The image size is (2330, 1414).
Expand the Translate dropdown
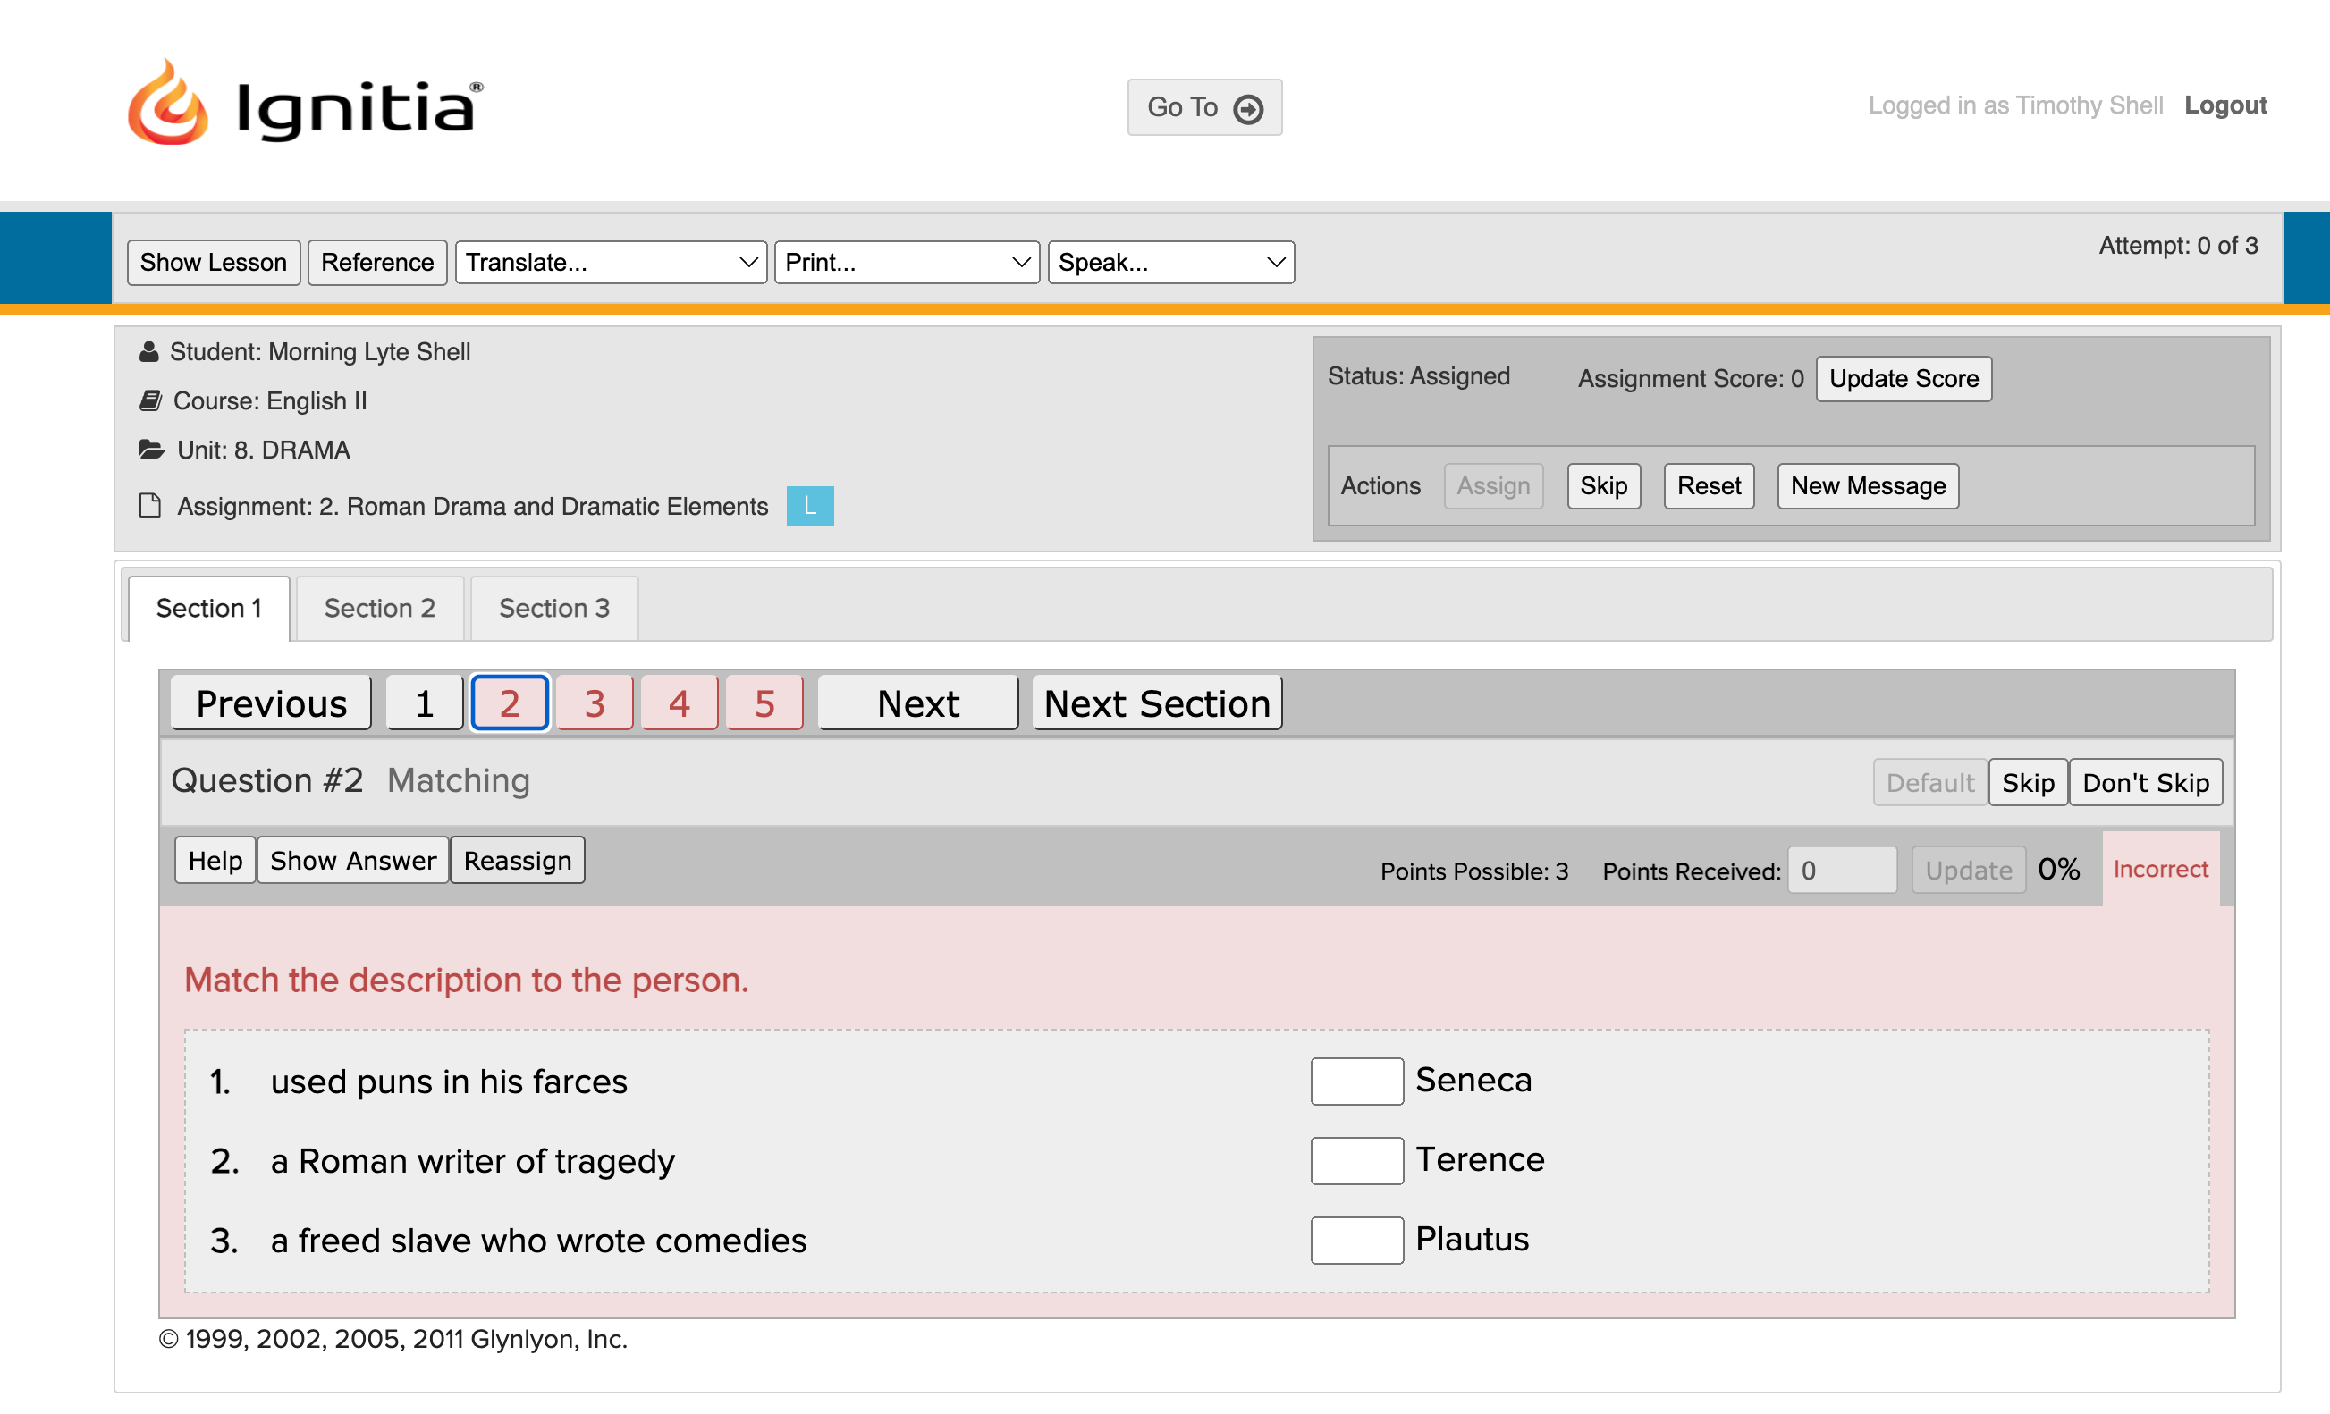(611, 262)
